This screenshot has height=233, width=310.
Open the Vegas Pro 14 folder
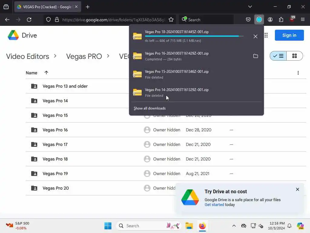coord(55,101)
